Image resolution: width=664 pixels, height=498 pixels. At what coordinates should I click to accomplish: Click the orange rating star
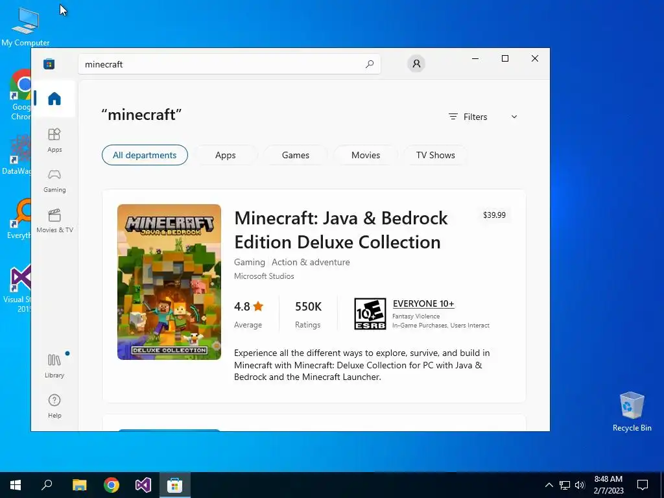pos(258,306)
